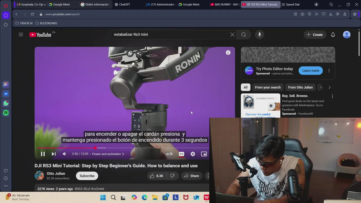Take a snapshot with camera icon
This screenshot has height=203, width=361.
303,14
